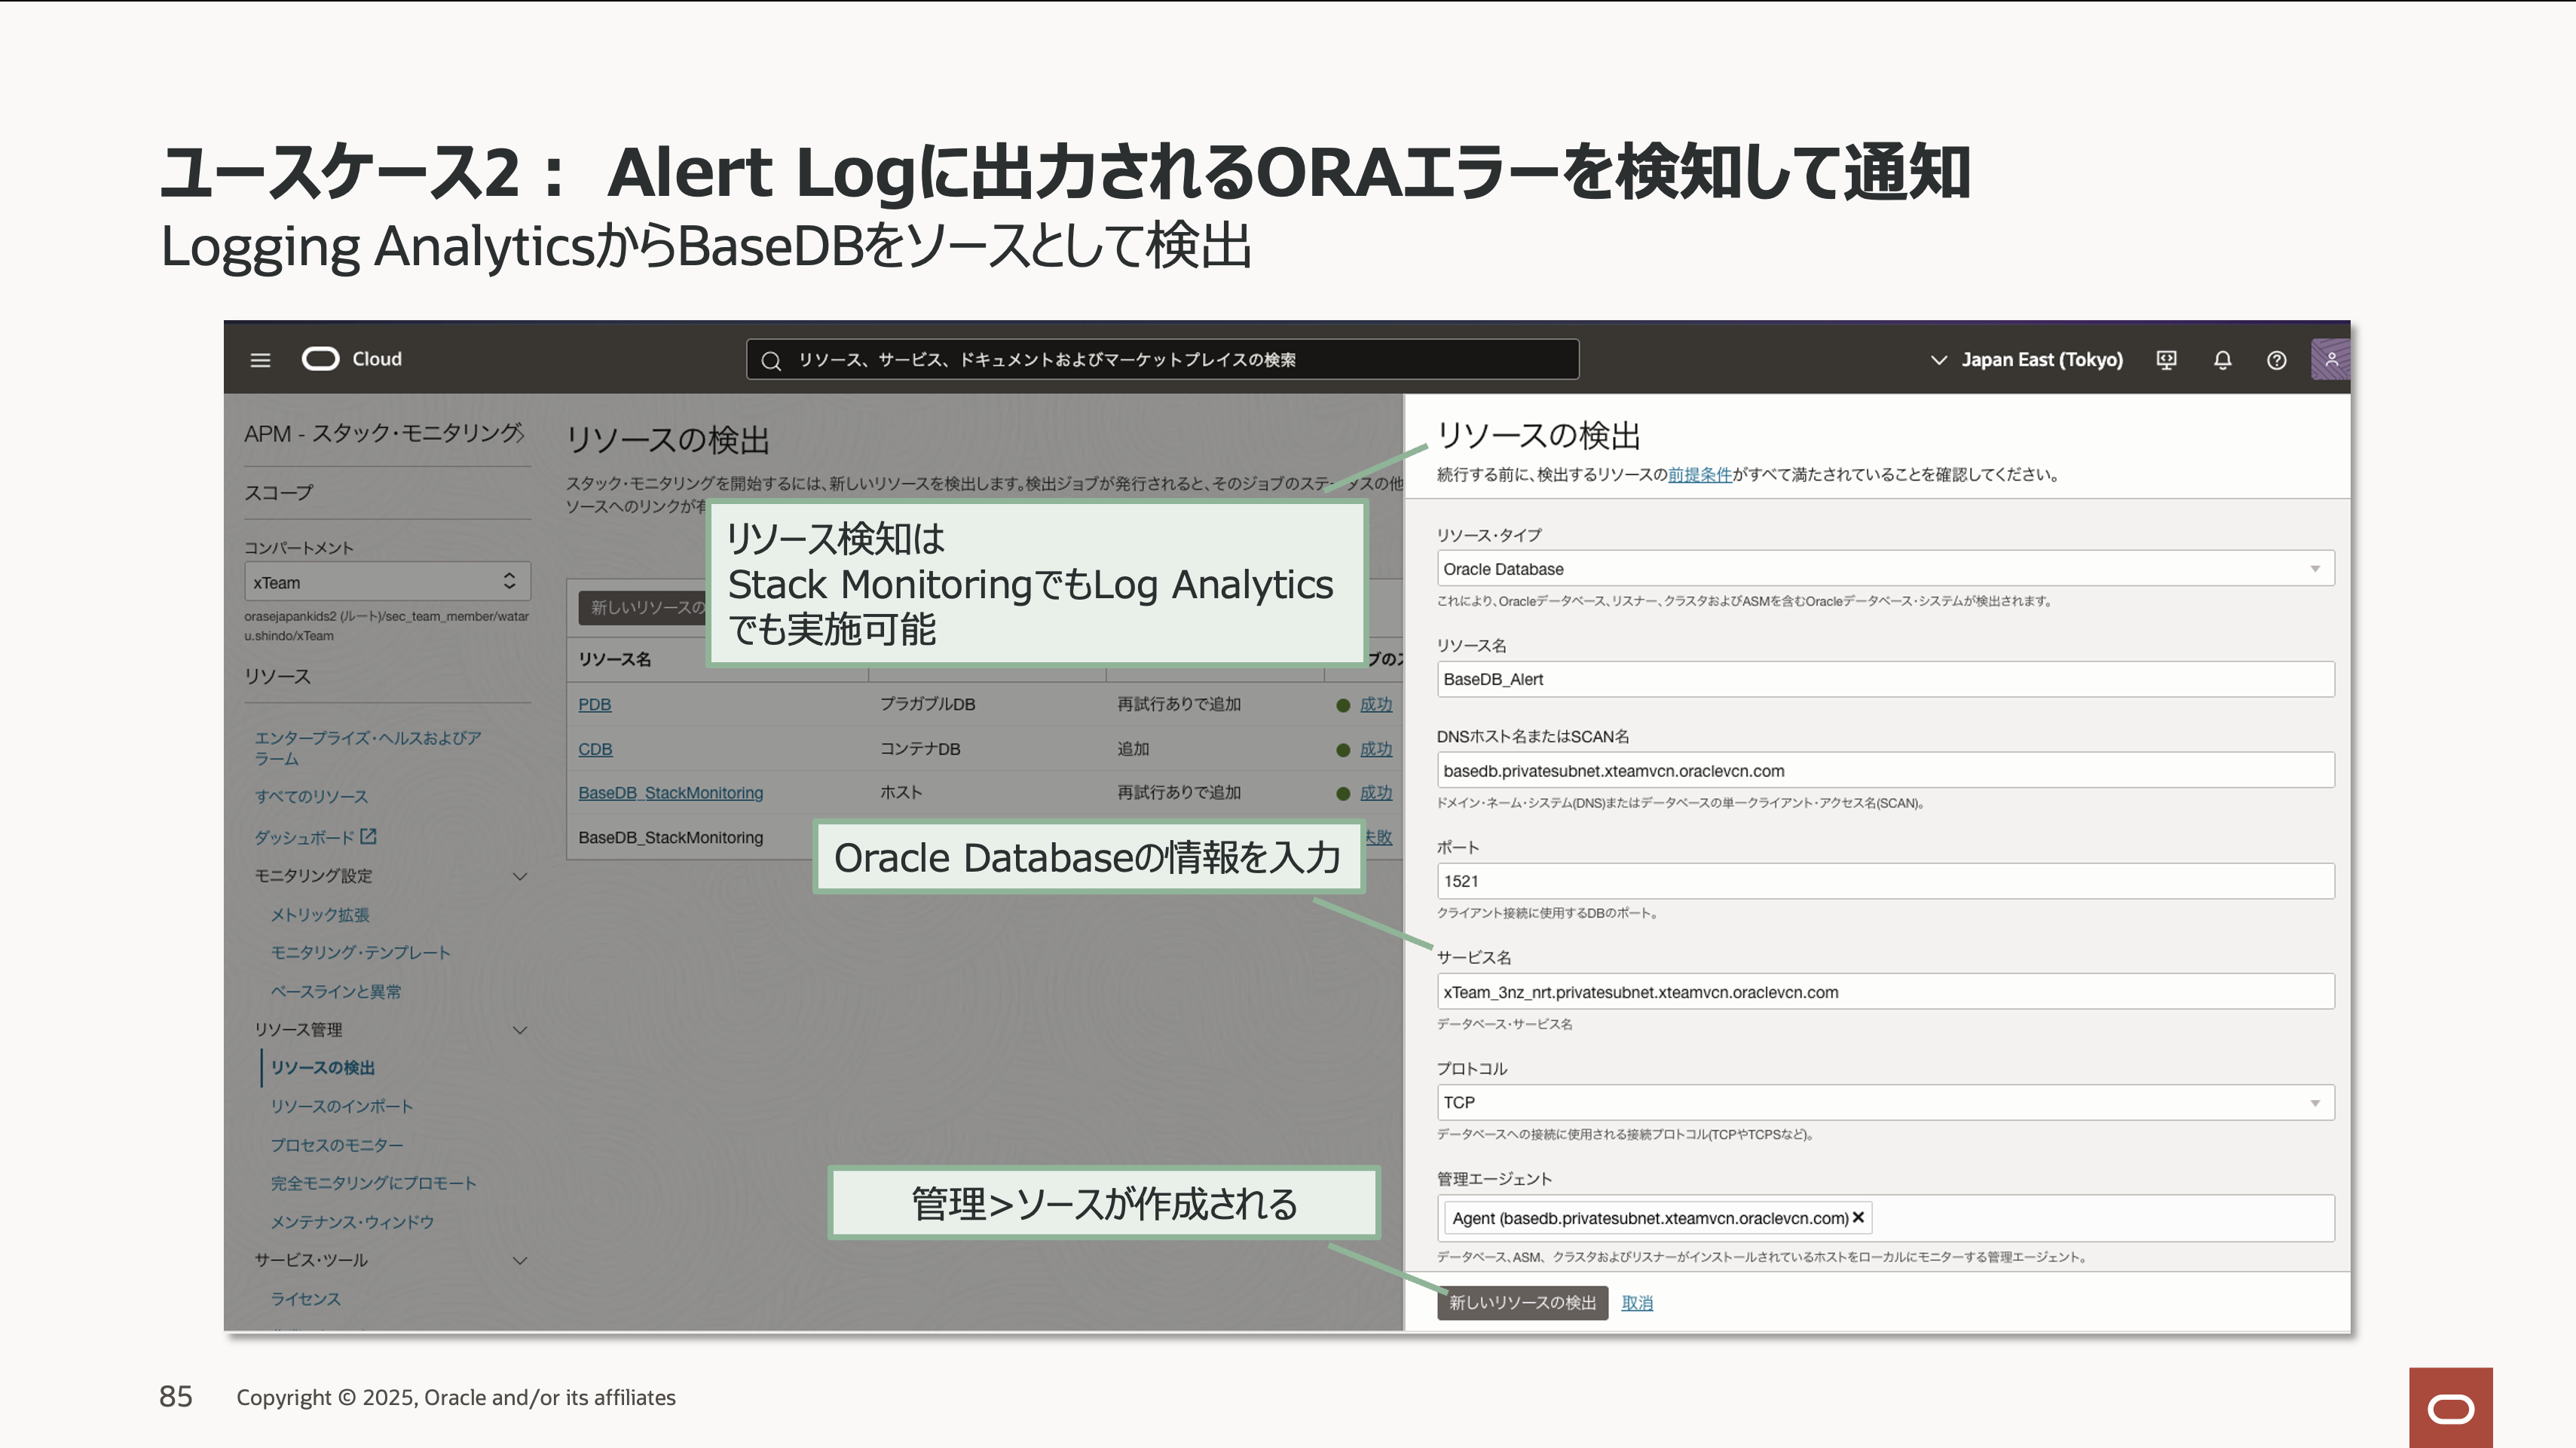Open the Resource Type Oracle Database dropdown
This screenshot has height=1448, width=2576.
pos(1884,569)
